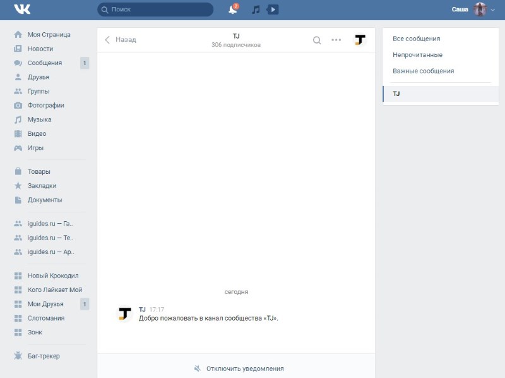
Task: Click Назад back button
Action: (121, 40)
